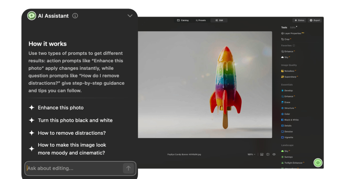Screen dimensions: 340x179
Task: Toggle the eye preview original icon
Action: coord(274,154)
